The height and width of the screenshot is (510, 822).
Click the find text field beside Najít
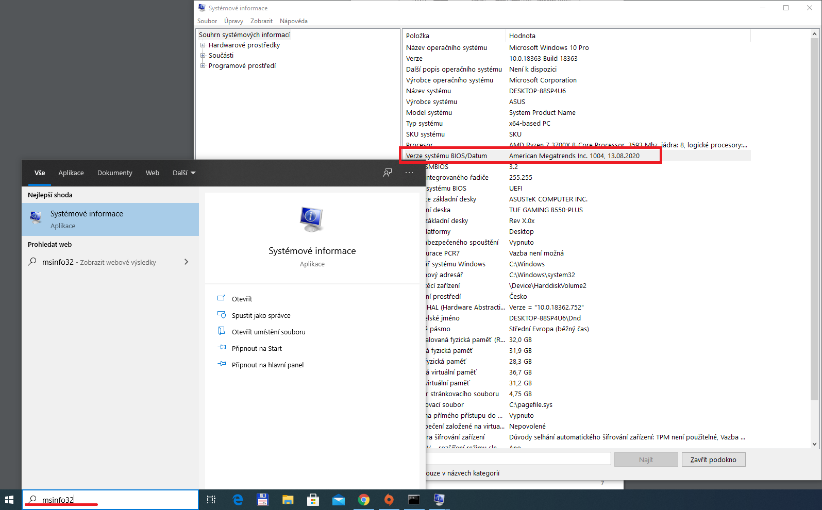coord(518,458)
